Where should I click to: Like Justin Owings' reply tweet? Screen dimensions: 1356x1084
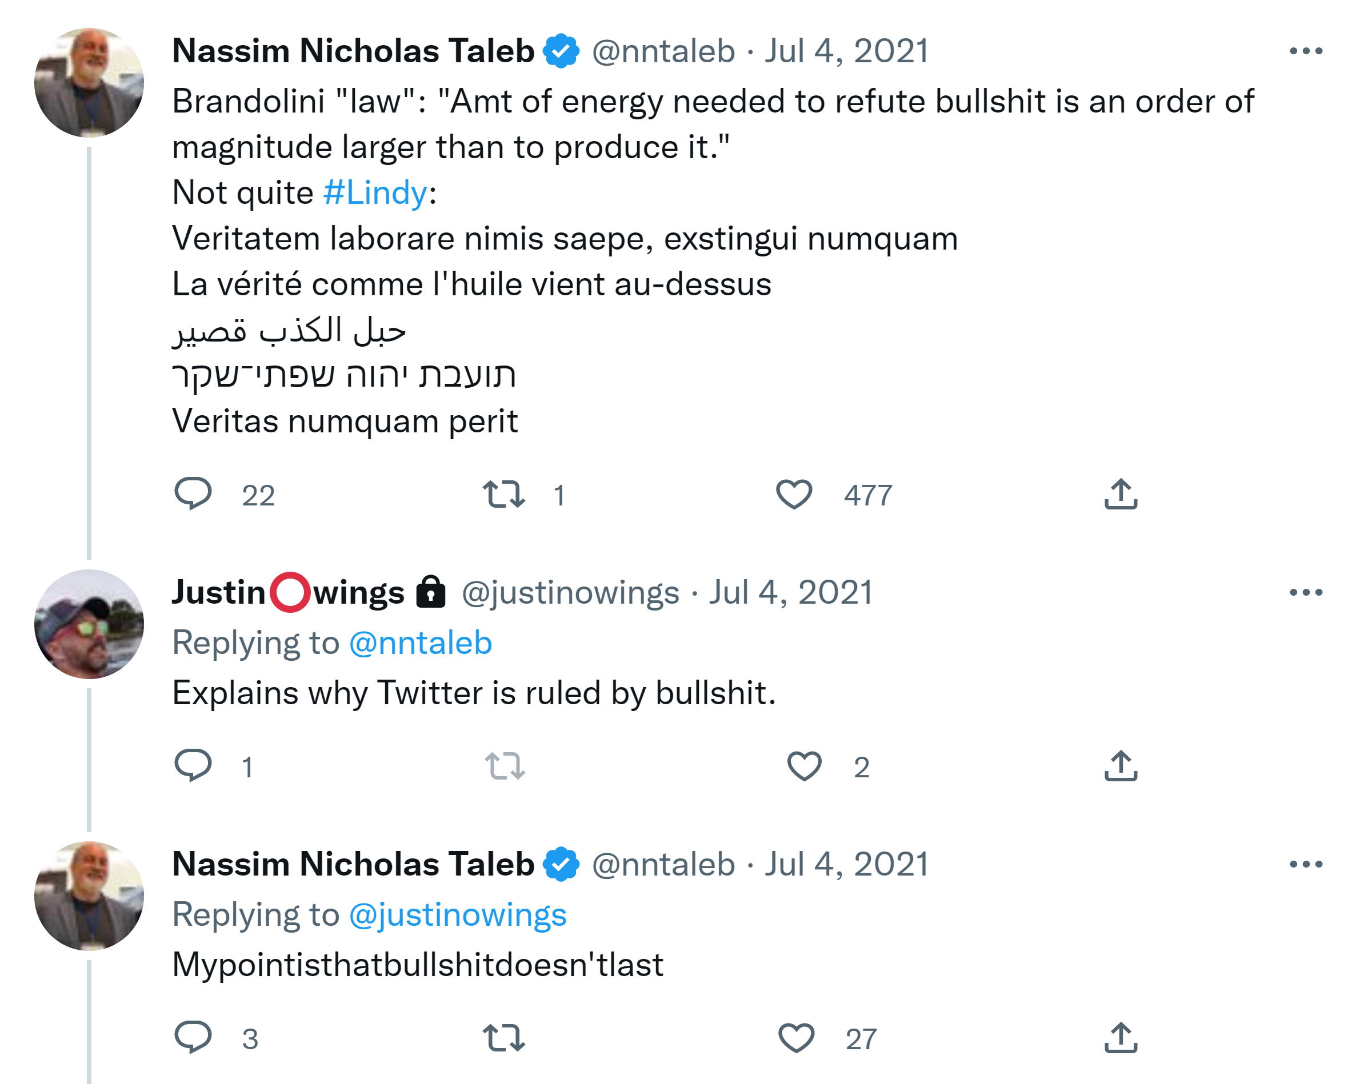[805, 766]
